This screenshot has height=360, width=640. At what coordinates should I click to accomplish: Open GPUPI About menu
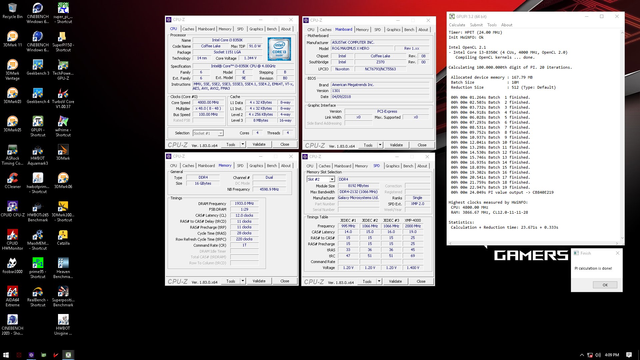[x=506, y=25]
